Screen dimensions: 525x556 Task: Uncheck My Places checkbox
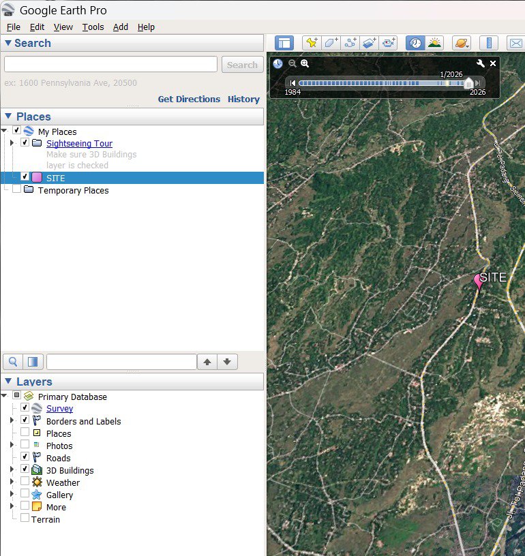(16, 130)
